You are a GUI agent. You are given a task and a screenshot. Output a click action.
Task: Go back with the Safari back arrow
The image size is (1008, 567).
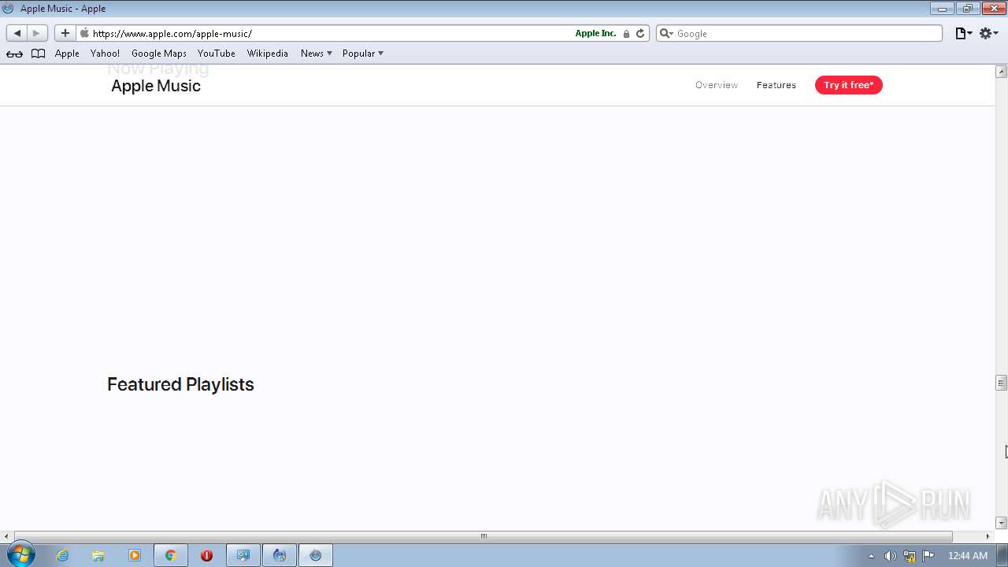17,33
